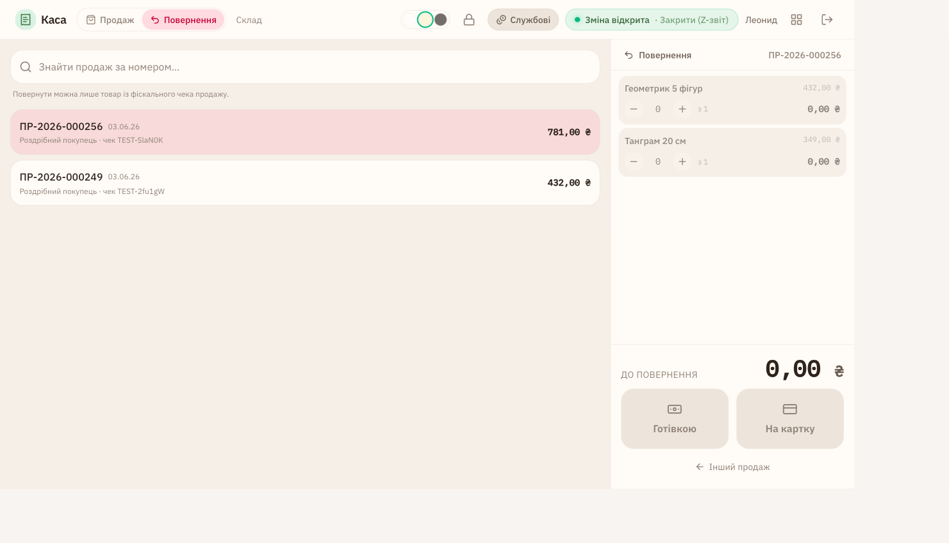Decrease quantity of Геометрик 5 фігур

(634, 109)
